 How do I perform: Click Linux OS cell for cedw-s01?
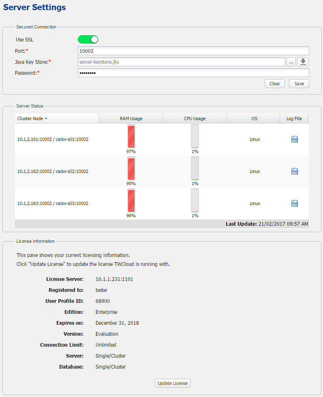click(255, 139)
